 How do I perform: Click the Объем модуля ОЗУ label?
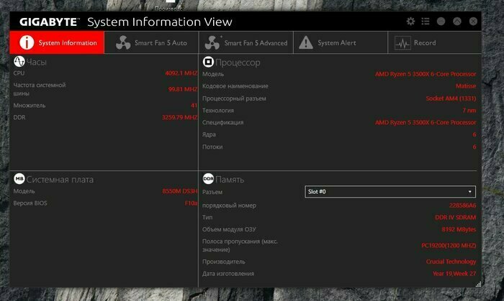click(x=229, y=229)
